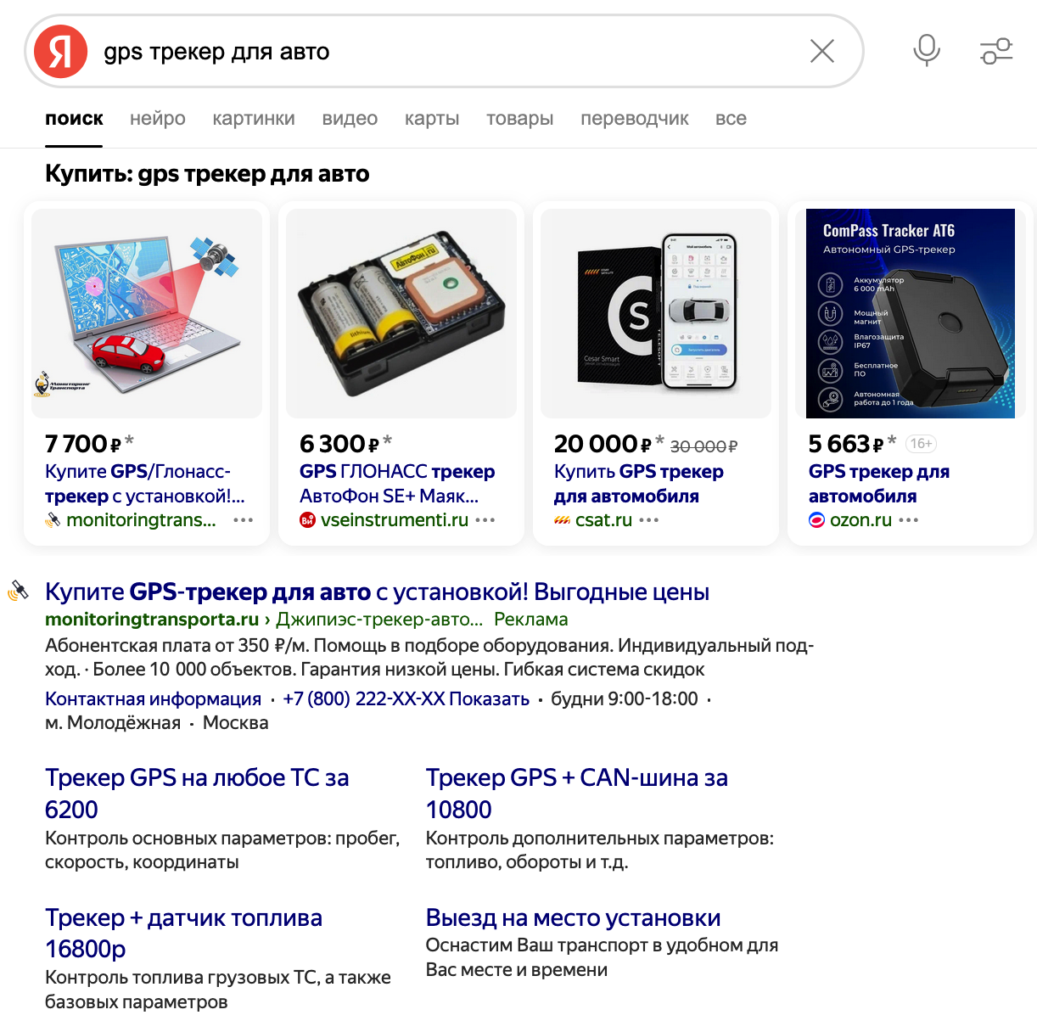Show «все» services tab

(731, 119)
